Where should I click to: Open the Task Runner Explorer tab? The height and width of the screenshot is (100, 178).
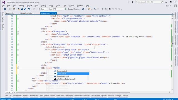pos(99,96)
